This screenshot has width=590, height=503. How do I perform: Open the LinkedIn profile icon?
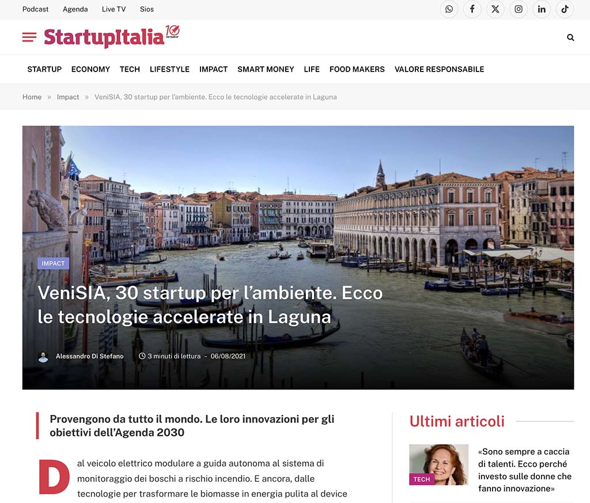click(542, 9)
